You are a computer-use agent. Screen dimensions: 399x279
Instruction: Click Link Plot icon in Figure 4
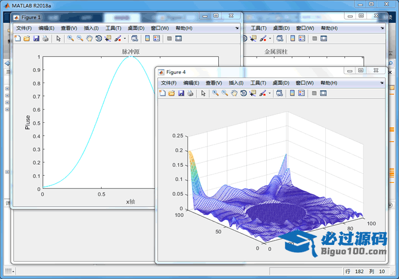click(x=280, y=93)
